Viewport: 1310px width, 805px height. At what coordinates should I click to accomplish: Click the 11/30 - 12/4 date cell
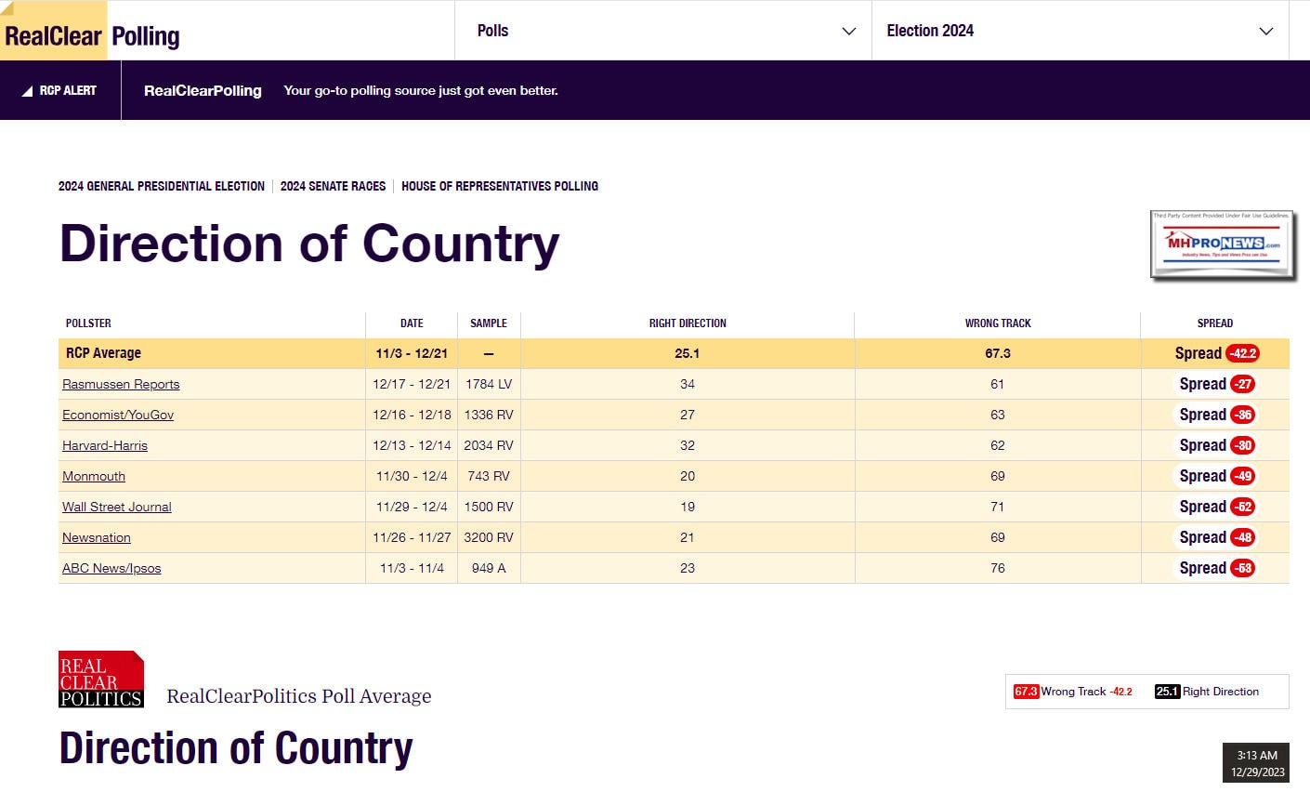(412, 476)
